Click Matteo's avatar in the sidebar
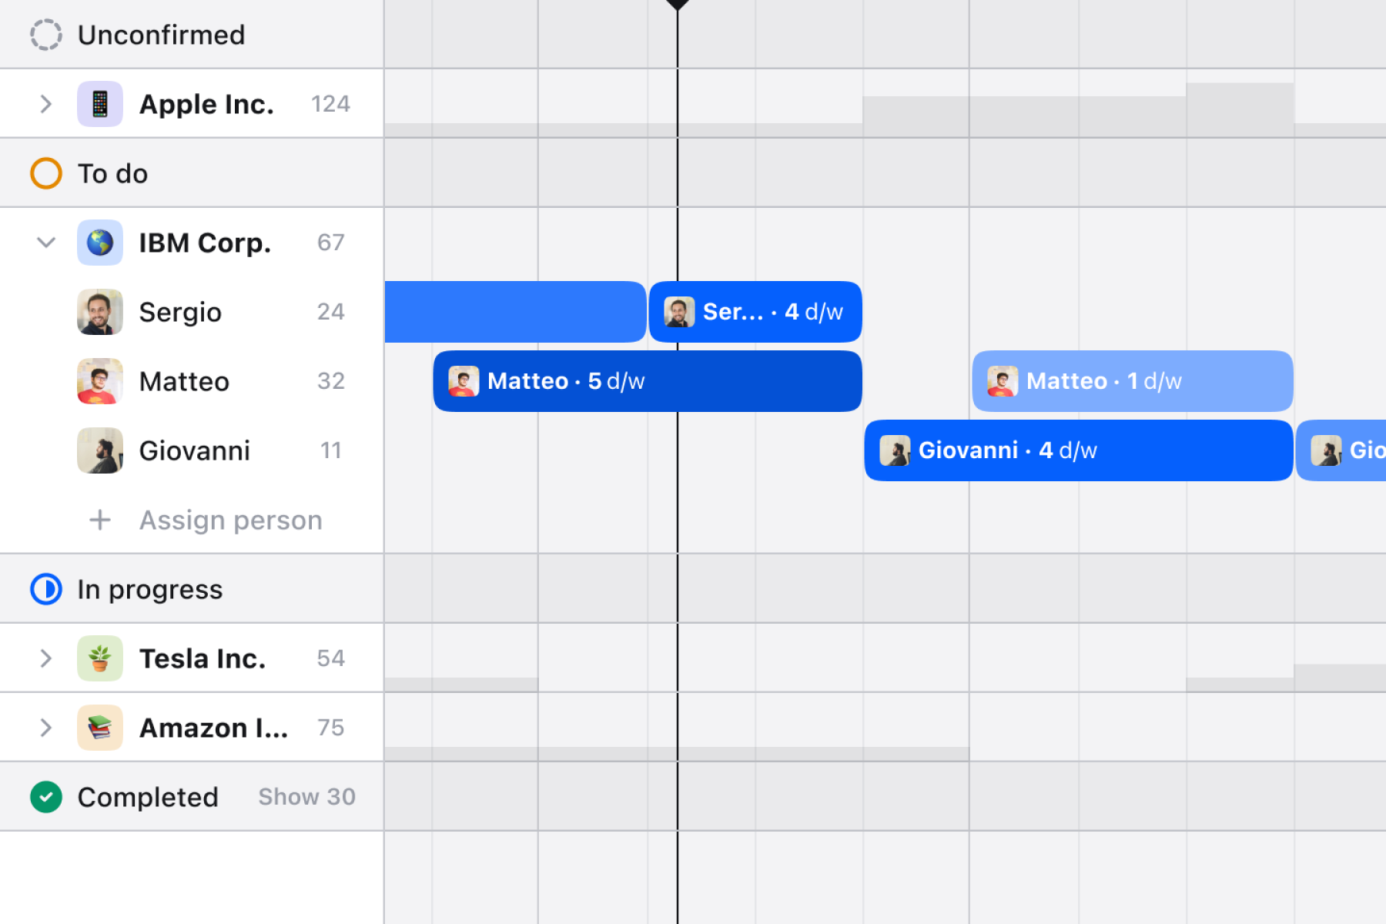 point(100,381)
